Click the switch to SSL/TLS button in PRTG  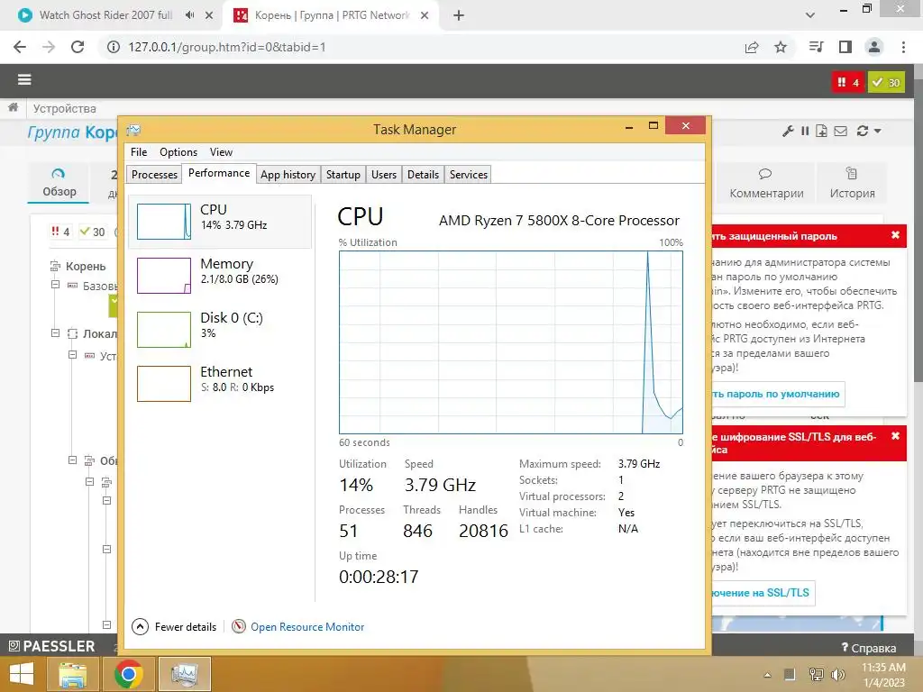763,593
